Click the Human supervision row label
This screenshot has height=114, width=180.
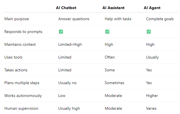21,108
